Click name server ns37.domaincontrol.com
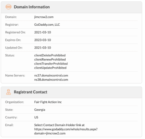 click(51, 76)
